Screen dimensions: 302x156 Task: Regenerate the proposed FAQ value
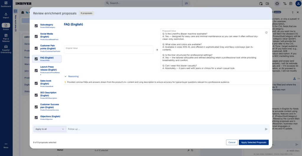click(x=266, y=33)
